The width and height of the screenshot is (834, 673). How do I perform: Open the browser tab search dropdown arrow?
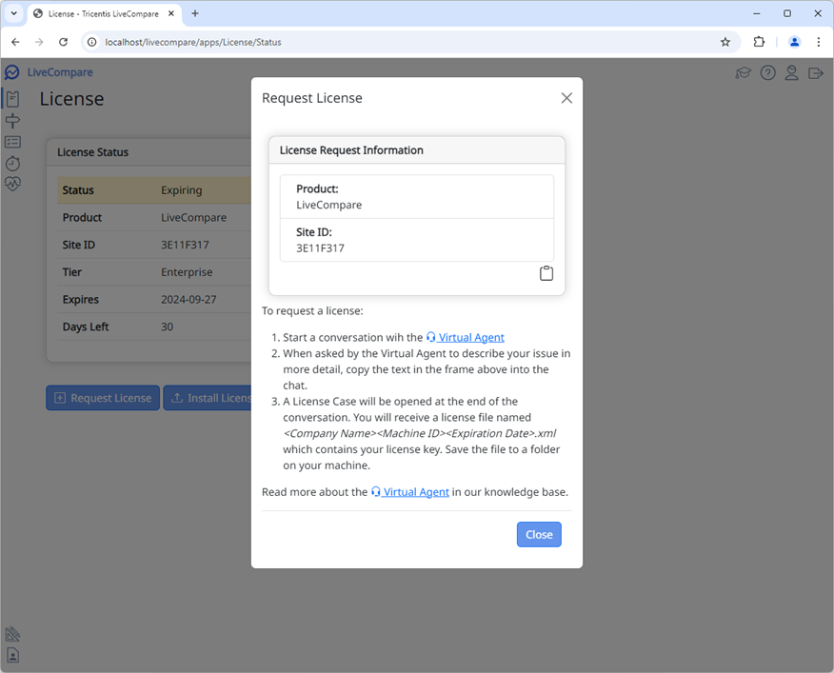[14, 13]
